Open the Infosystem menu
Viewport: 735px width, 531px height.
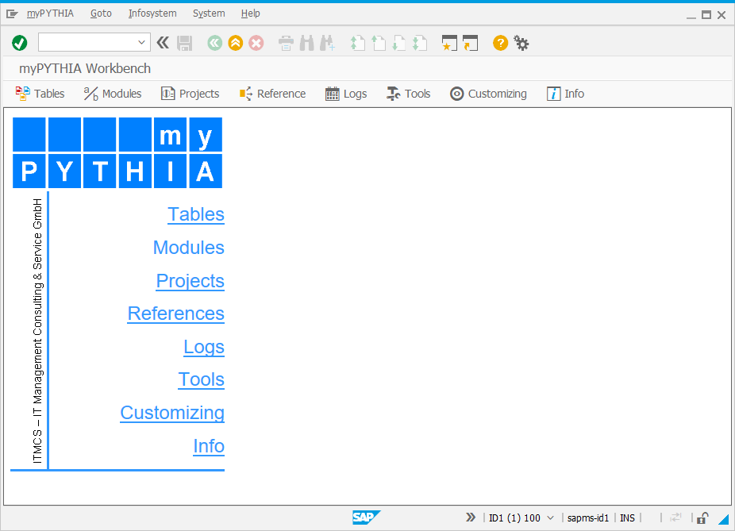(x=152, y=13)
